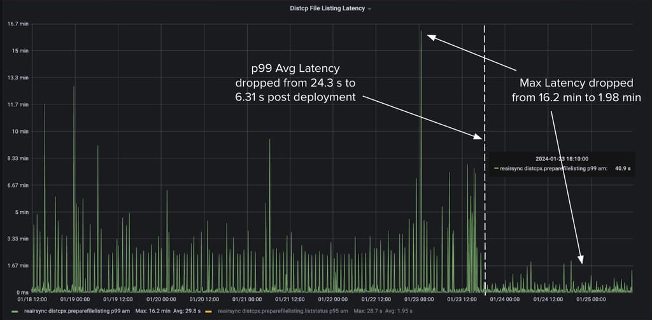Click the chevron next to the panel title
The width and height of the screenshot is (652, 320).
(x=370, y=9)
